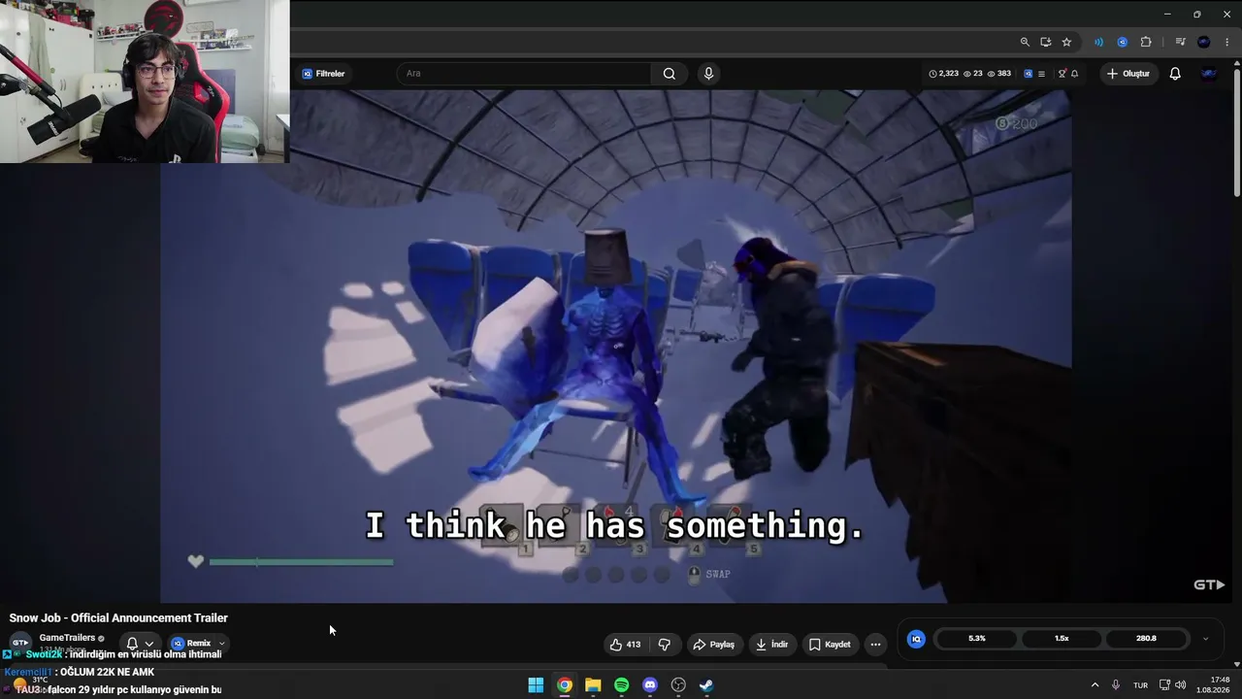The image size is (1242, 699).
Task: Click the eye stat showing 23
Action: 973,74
